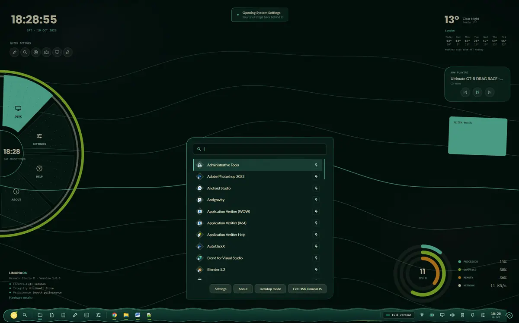Open File Explorer from the taskbar
519x323 pixels.
126,315
